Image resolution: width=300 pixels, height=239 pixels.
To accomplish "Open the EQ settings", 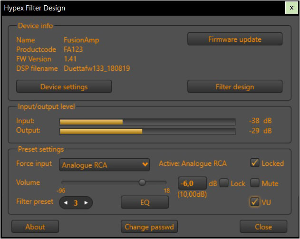I will click(x=145, y=202).
